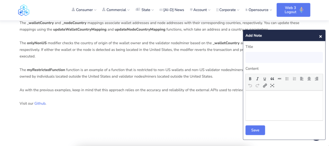Viewport: 329px width, 146px height.
Task: Insert a hyperlink in the note
Action: [265, 85]
